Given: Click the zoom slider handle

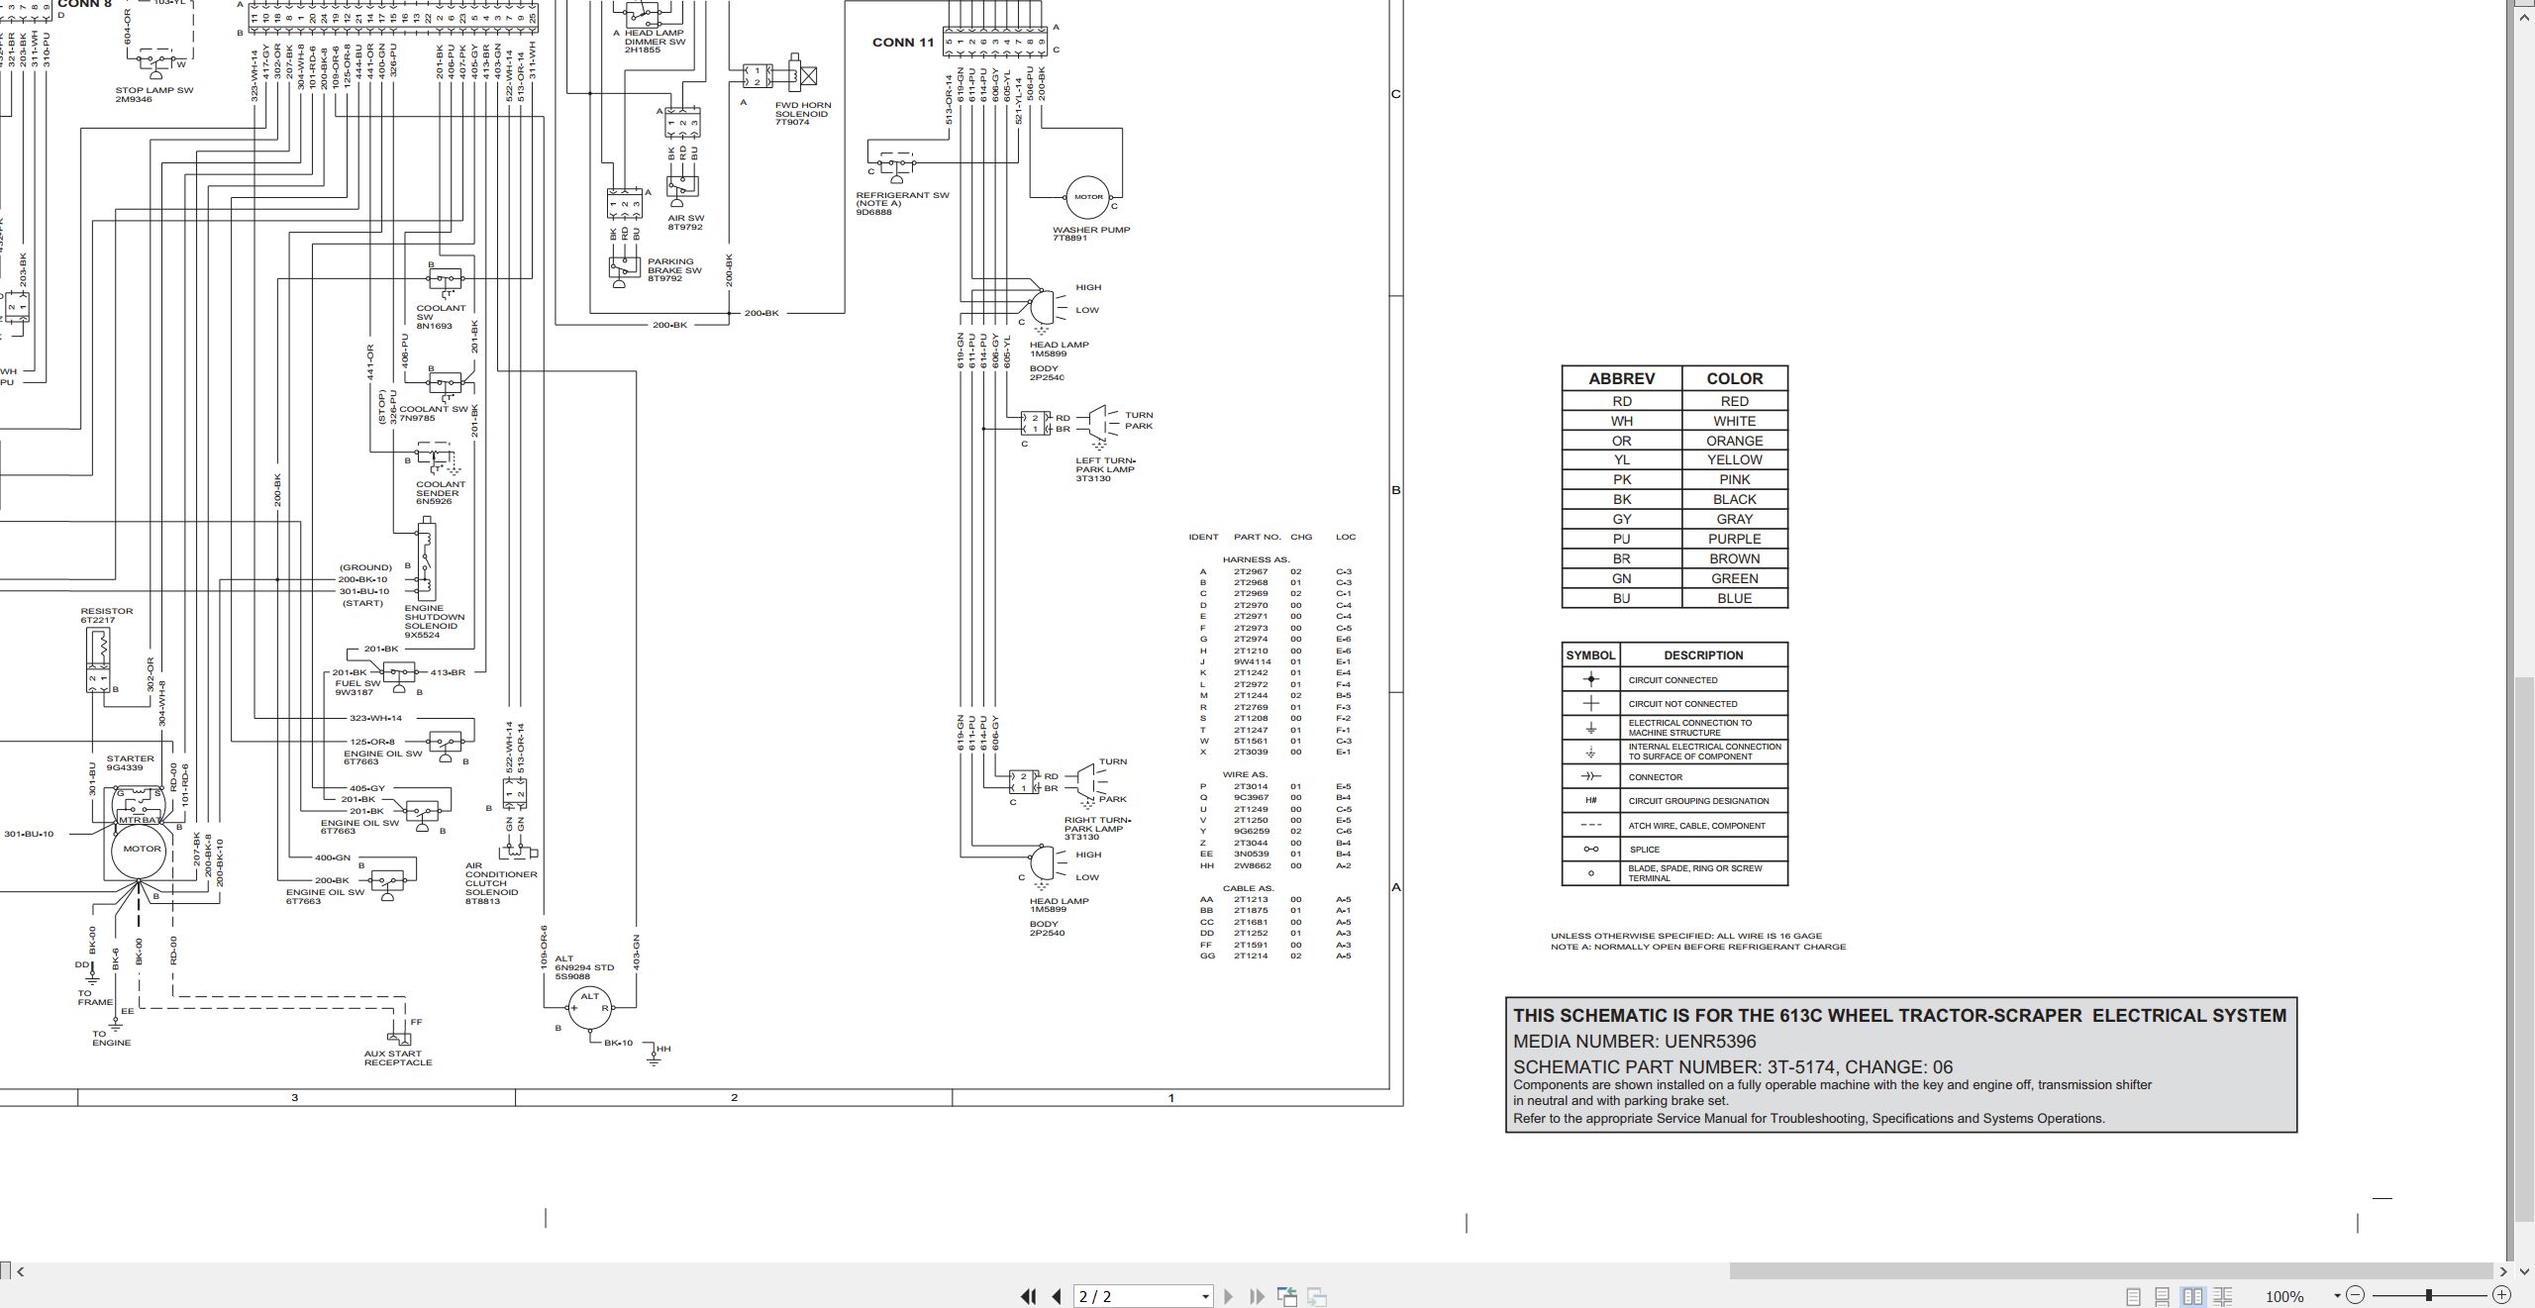Looking at the screenshot, I should [x=2429, y=1295].
